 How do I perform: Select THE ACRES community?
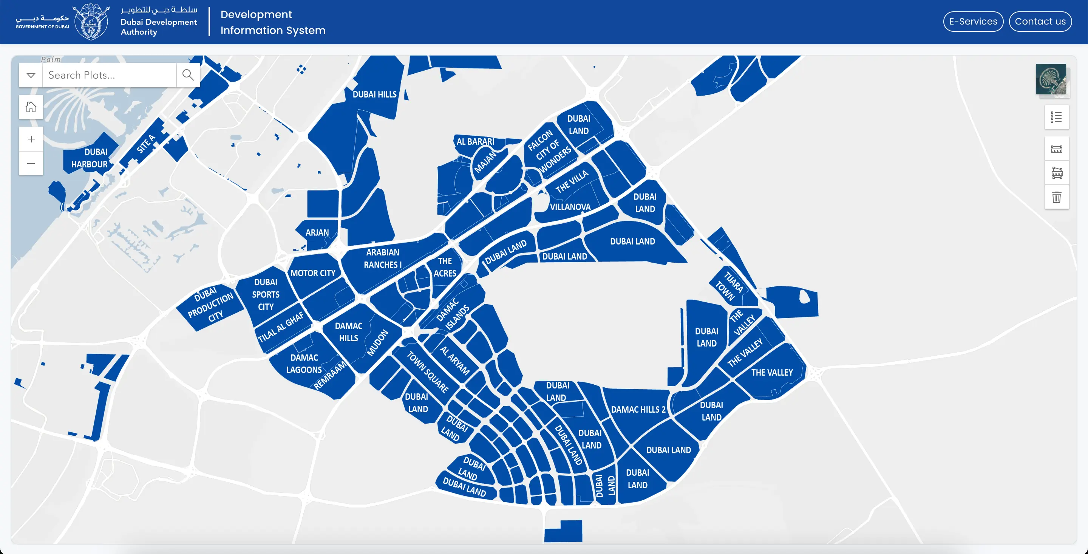click(445, 268)
